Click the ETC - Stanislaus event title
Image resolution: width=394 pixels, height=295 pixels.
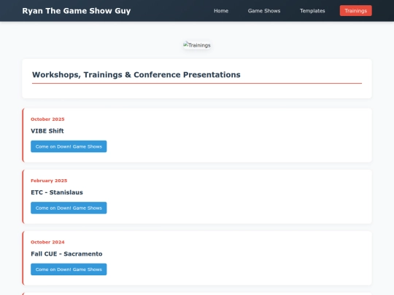click(x=57, y=192)
